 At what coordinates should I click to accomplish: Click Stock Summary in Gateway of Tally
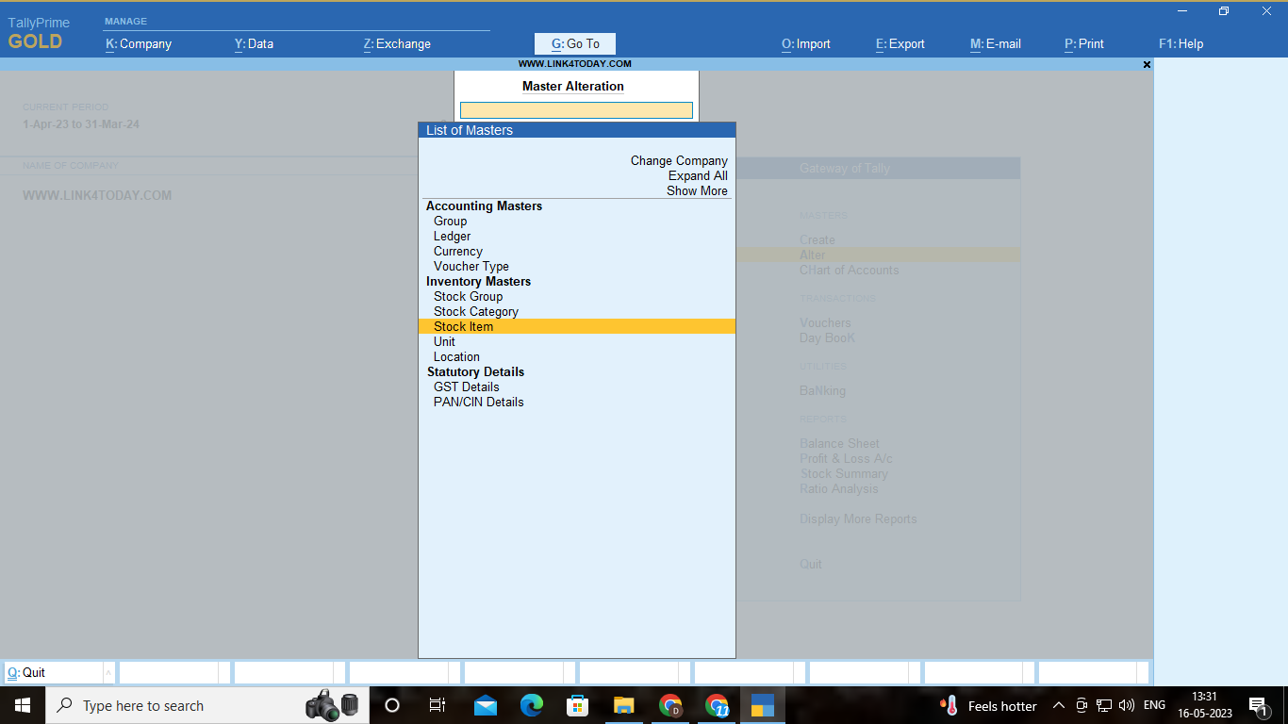(x=844, y=473)
